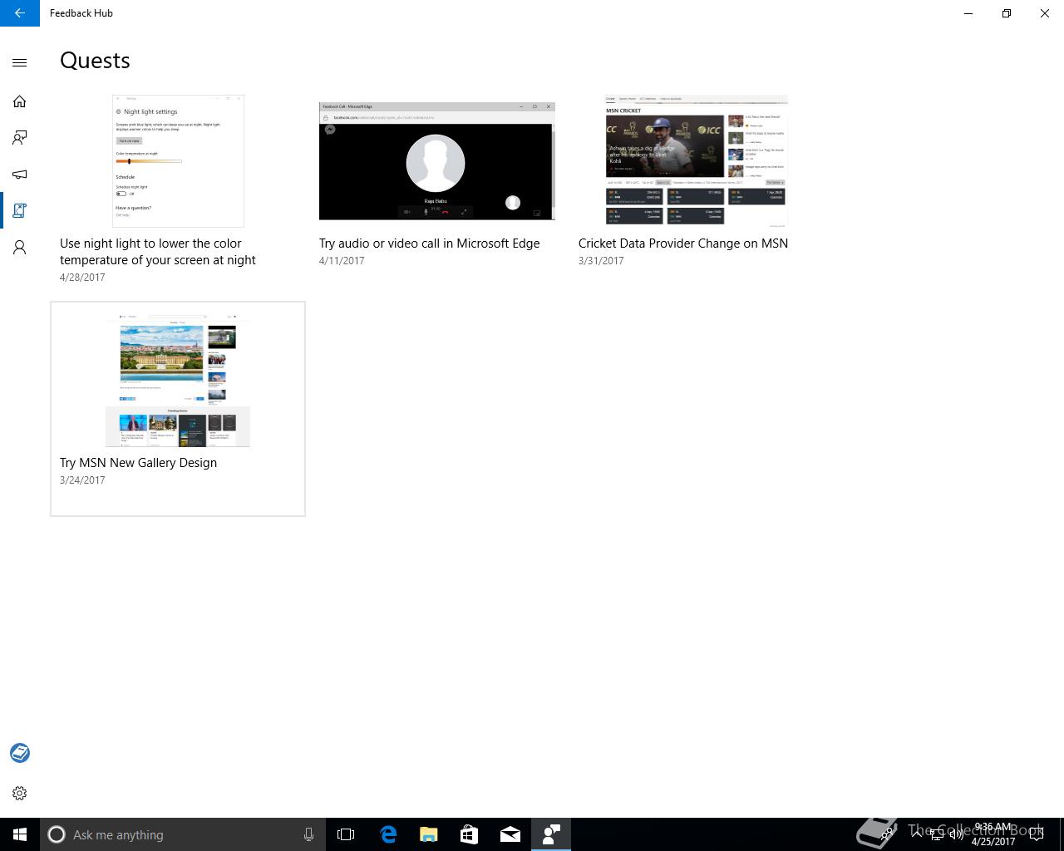Go to the Home page icon

(x=20, y=101)
